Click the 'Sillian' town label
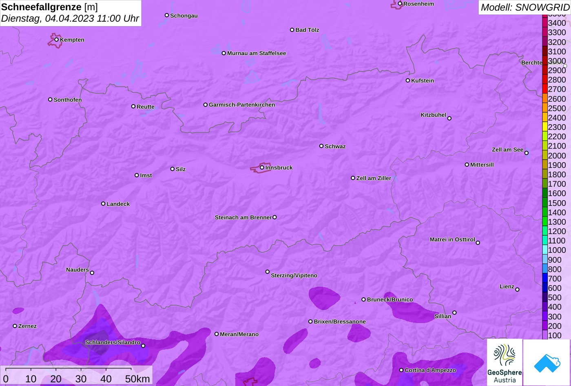Screen dimensions: 571x386 443,316
